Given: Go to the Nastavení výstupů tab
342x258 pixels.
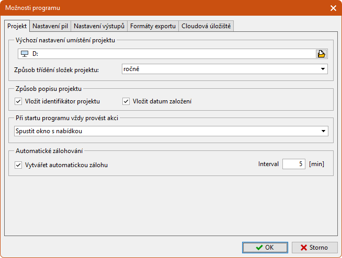Looking at the screenshot, I should click(99, 26).
